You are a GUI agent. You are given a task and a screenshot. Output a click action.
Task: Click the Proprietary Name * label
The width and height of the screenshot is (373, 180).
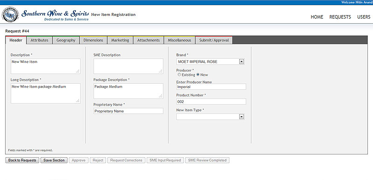109,105
